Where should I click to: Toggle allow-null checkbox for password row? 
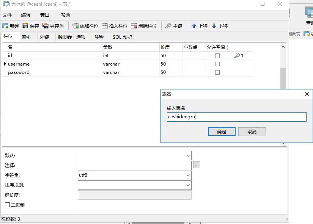217,72
